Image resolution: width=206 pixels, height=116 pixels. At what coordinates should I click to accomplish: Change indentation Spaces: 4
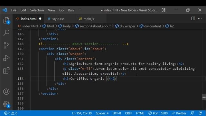102,113
